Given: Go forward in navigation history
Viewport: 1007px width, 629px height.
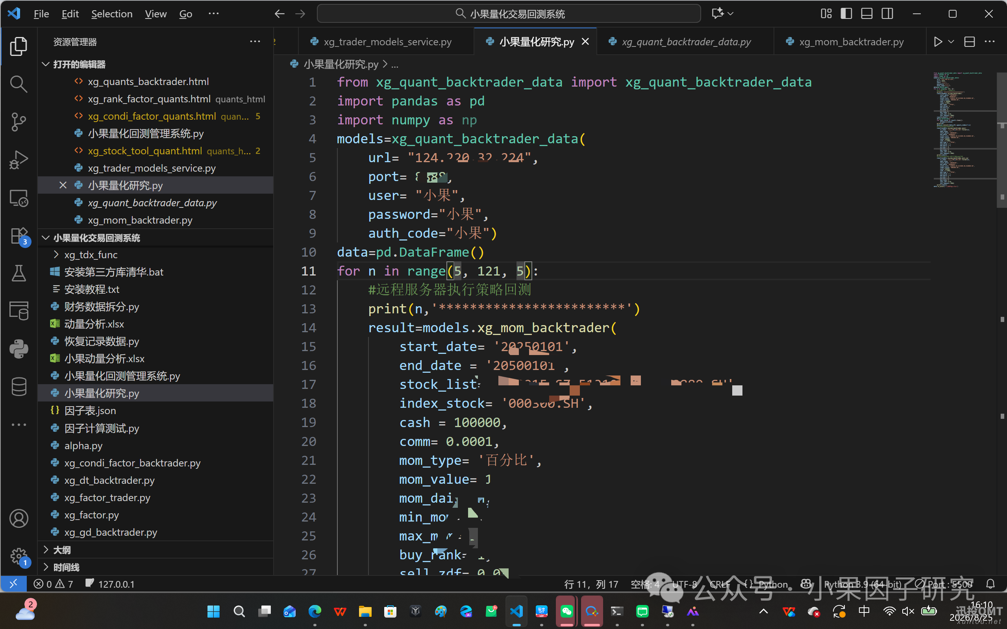Looking at the screenshot, I should (300, 14).
